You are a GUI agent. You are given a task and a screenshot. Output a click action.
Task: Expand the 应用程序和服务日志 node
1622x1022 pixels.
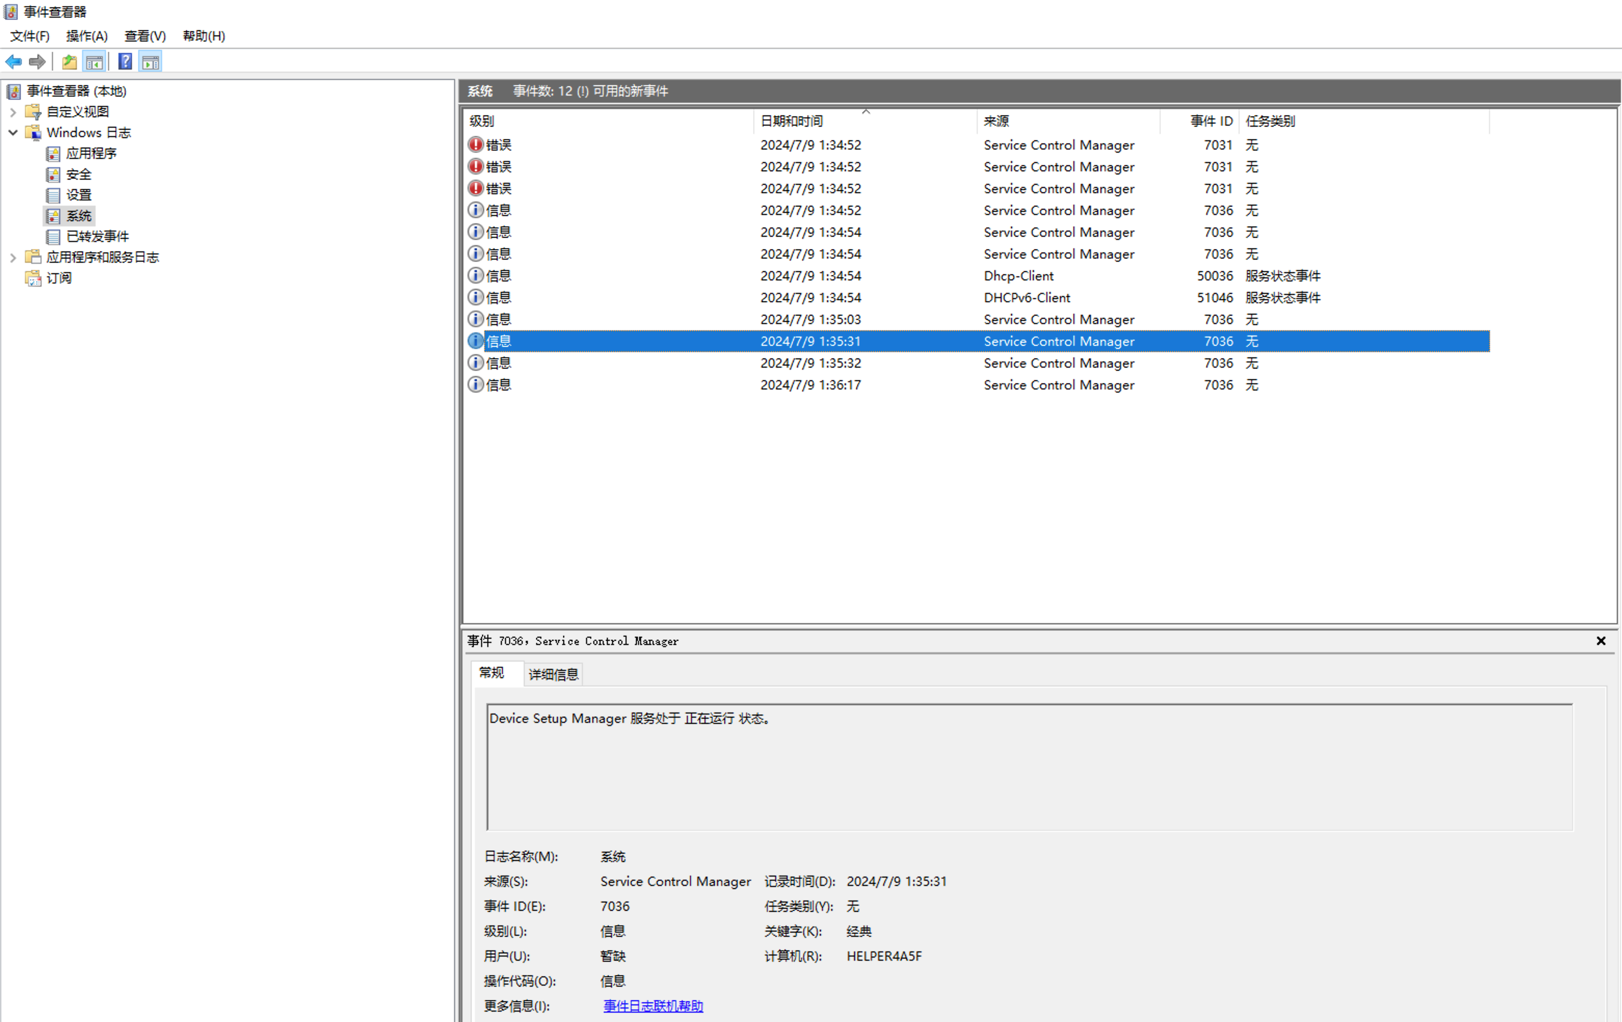tap(13, 257)
